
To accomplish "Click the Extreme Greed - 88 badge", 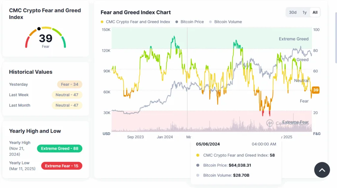I will (x=60, y=148).
